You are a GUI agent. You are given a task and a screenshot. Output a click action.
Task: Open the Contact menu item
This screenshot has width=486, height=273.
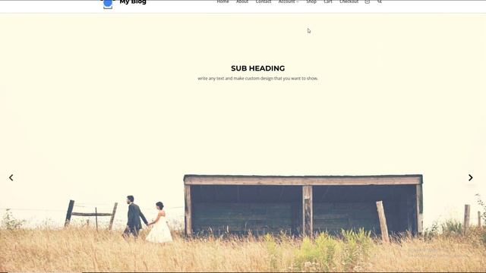(264, 2)
